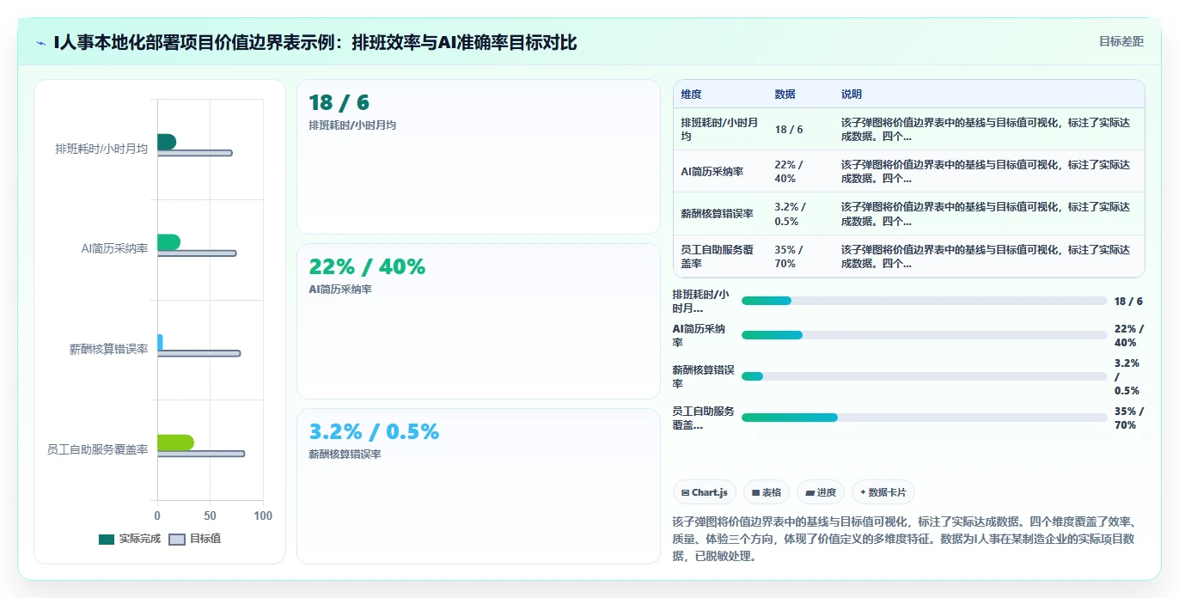Click the 18 / 6 table cell
The width and height of the screenshot is (1179, 598).
pyautogui.click(x=789, y=129)
